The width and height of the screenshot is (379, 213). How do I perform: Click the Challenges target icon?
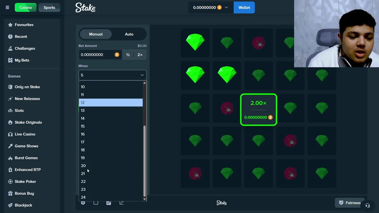[10, 49]
